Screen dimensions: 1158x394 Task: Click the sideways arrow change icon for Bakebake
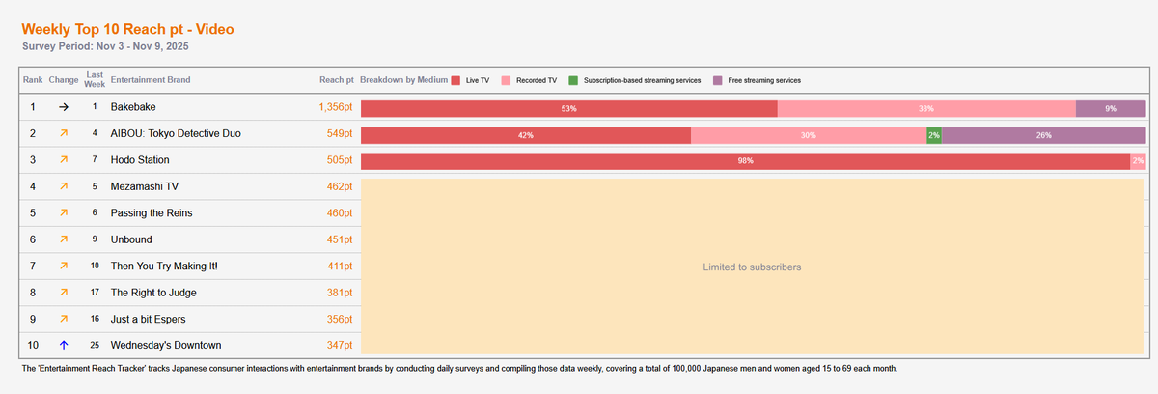click(64, 108)
